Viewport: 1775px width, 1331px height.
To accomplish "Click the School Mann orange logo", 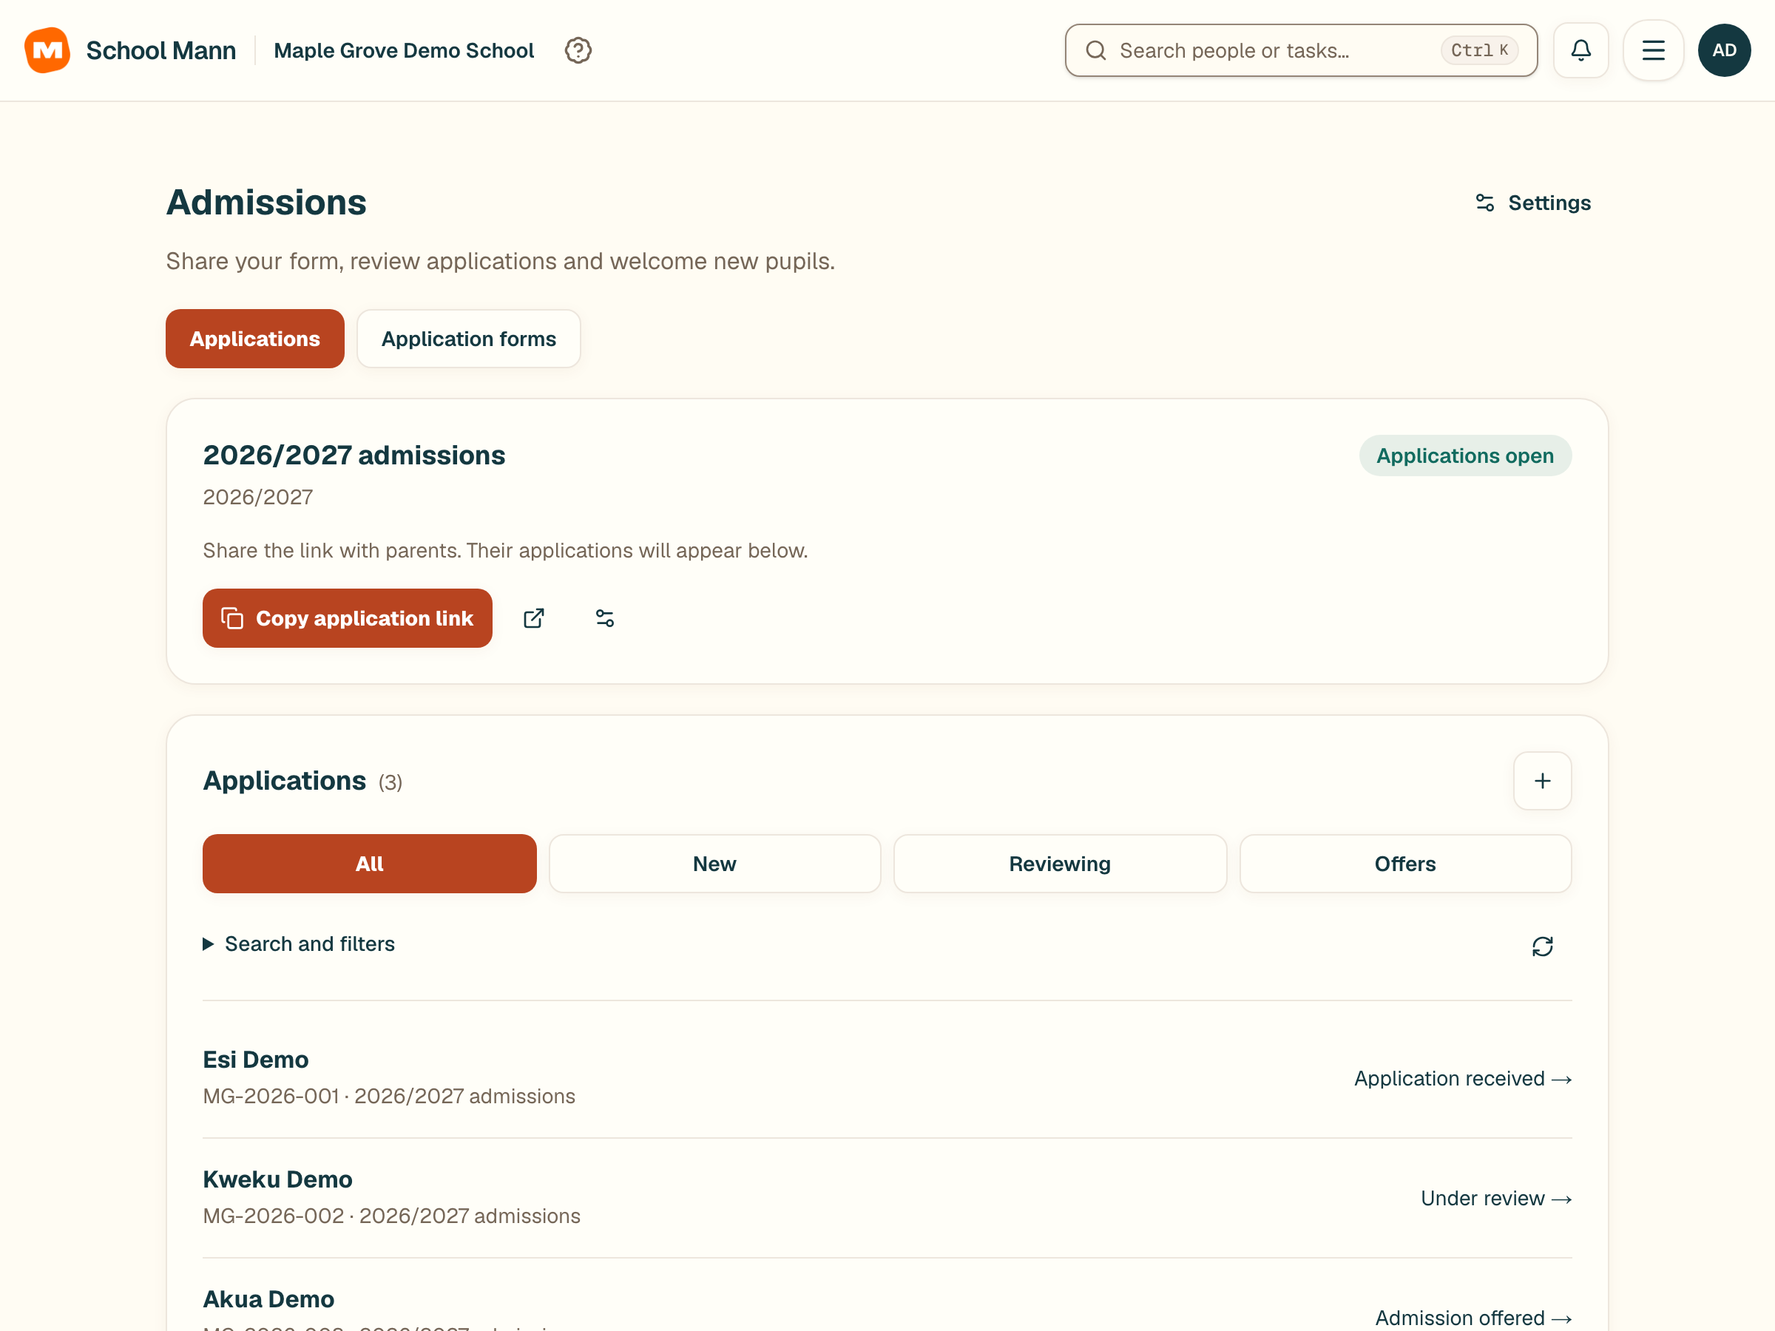I will coord(47,50).
